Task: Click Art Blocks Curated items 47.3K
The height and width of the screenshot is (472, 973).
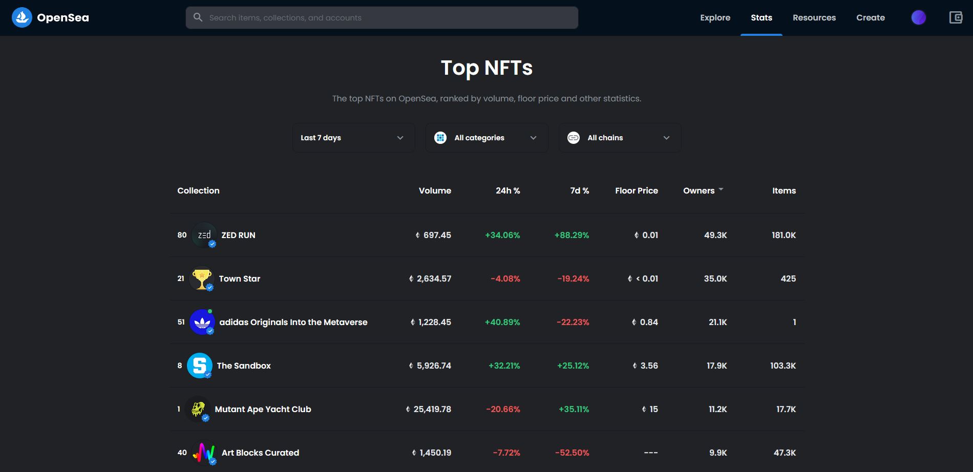Action: (785, 453)
